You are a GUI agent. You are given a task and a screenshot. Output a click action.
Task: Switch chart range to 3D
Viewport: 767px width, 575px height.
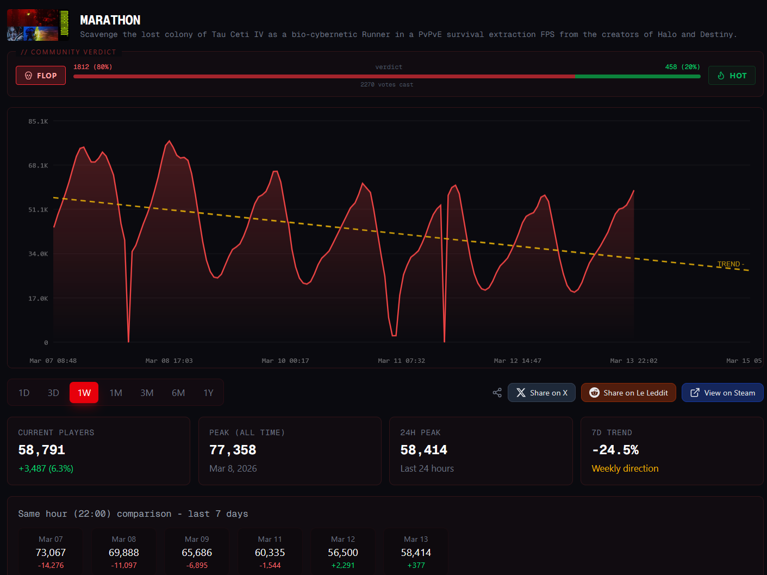[53, 393]
